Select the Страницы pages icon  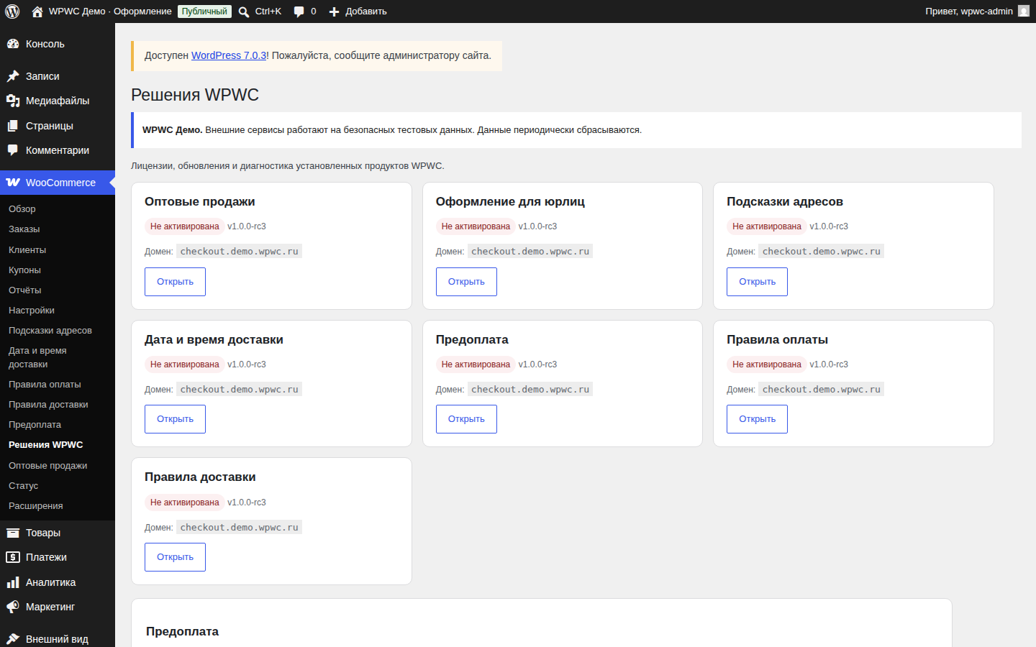point(13,126)
